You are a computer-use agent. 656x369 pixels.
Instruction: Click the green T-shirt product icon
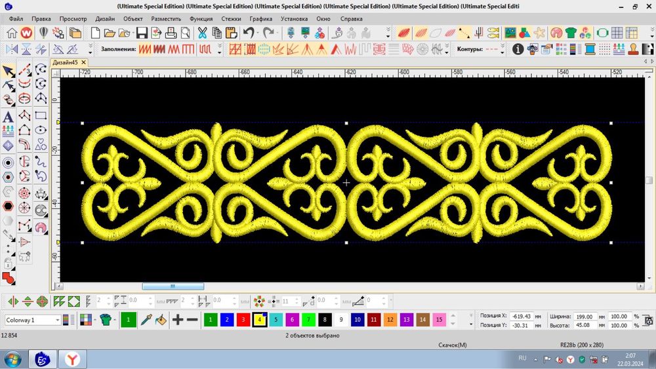tap(571, 33)
